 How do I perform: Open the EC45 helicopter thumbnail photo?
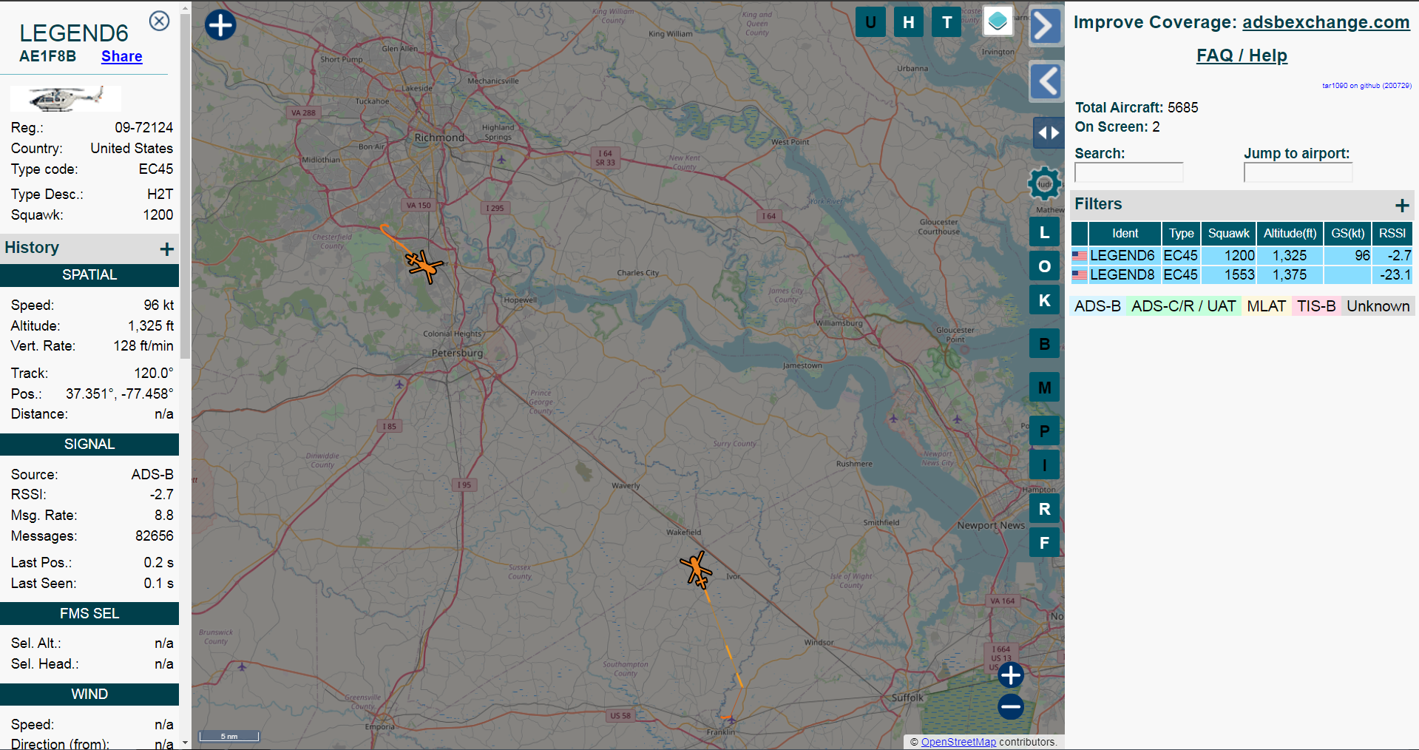pyautogui.click(x=66, y=98)
